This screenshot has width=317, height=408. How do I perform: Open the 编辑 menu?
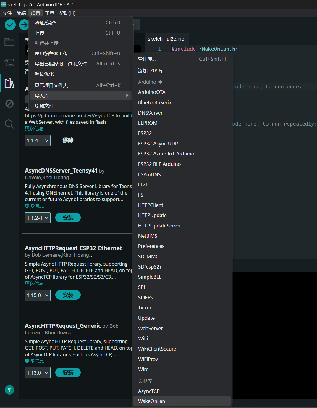[21, 13]
